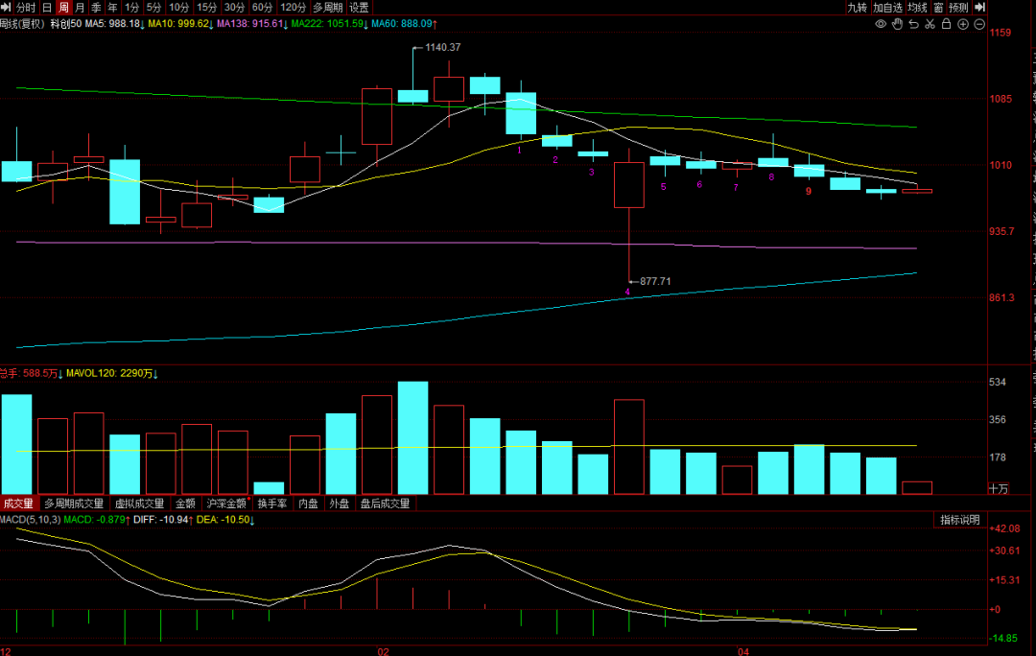The height and width of the screenshot is (656, 1036).
Task: Select the 多周期成交量 tab
Action: point(74,504)
